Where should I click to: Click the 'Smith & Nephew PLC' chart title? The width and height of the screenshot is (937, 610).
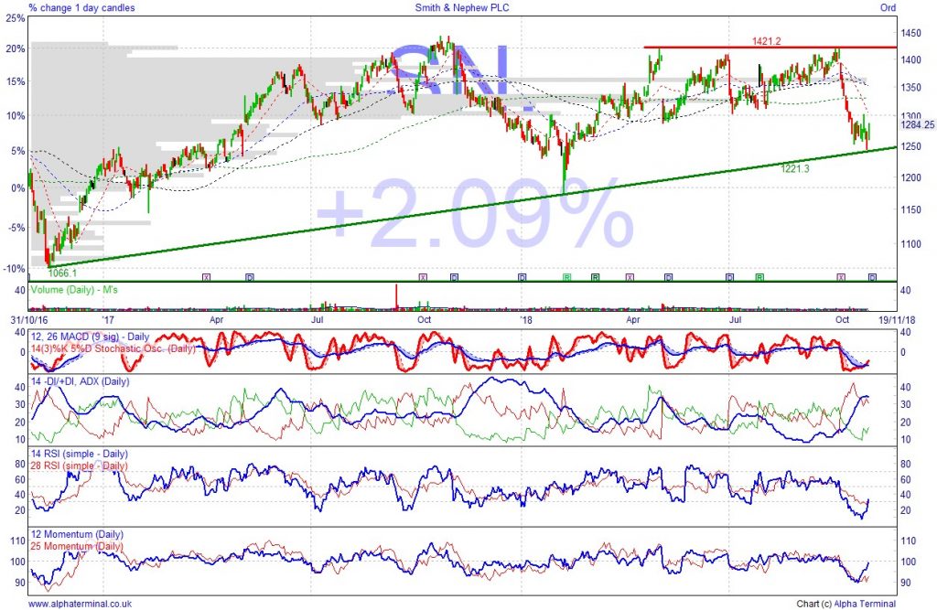(x=462, y=7)
